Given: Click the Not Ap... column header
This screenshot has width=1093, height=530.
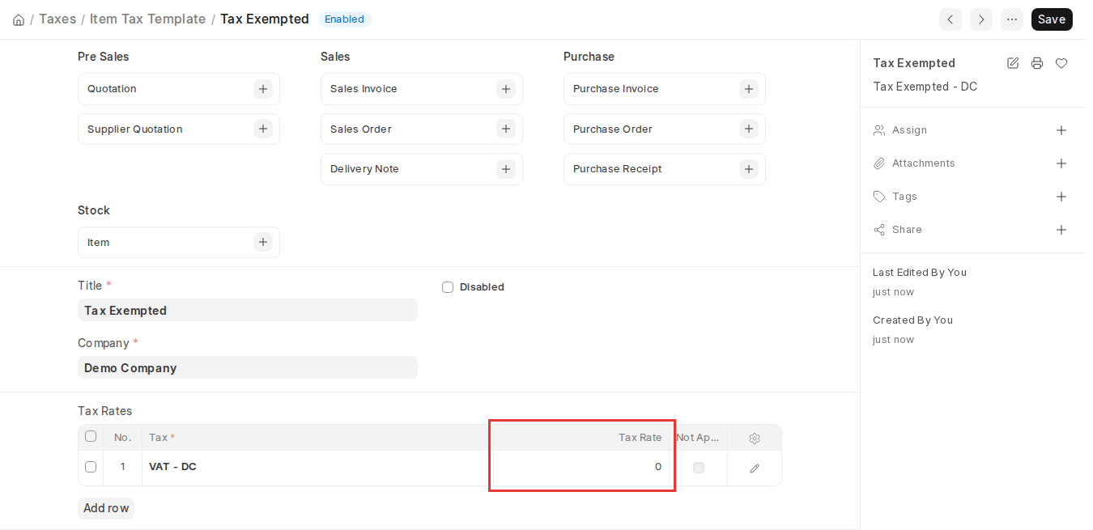Looking at the screenshot, I should click(x=698, y=438).
